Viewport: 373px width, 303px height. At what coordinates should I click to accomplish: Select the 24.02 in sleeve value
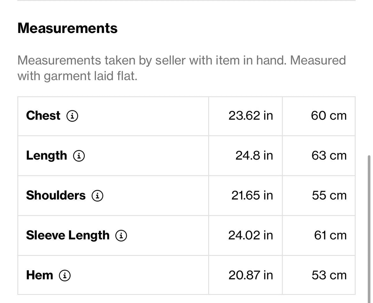click(x=251, y=235)
